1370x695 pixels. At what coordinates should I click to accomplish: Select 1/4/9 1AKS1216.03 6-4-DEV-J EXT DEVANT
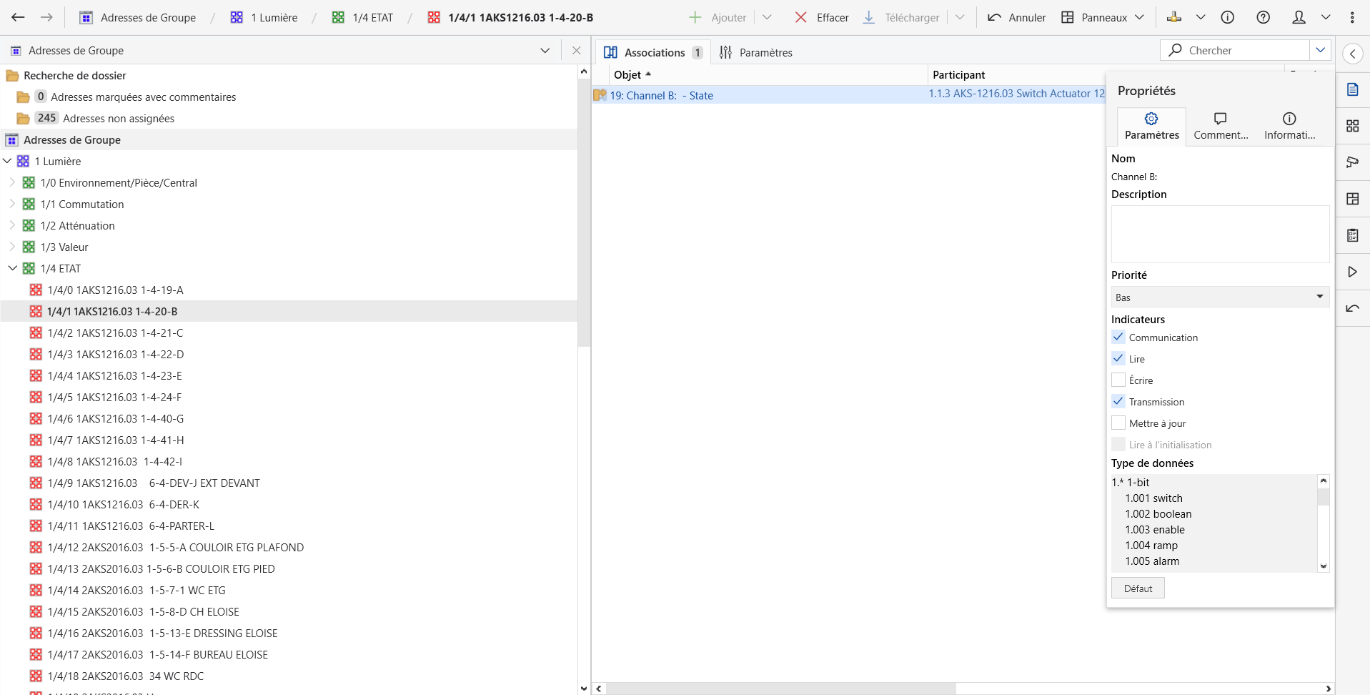(x=154, y=483)
